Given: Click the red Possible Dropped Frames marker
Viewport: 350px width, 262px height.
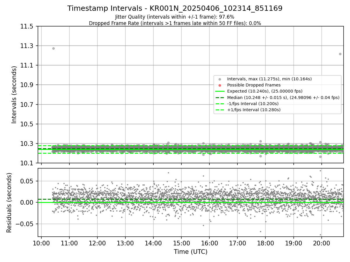Looking at the screenshot, I should tap(220, 85).
